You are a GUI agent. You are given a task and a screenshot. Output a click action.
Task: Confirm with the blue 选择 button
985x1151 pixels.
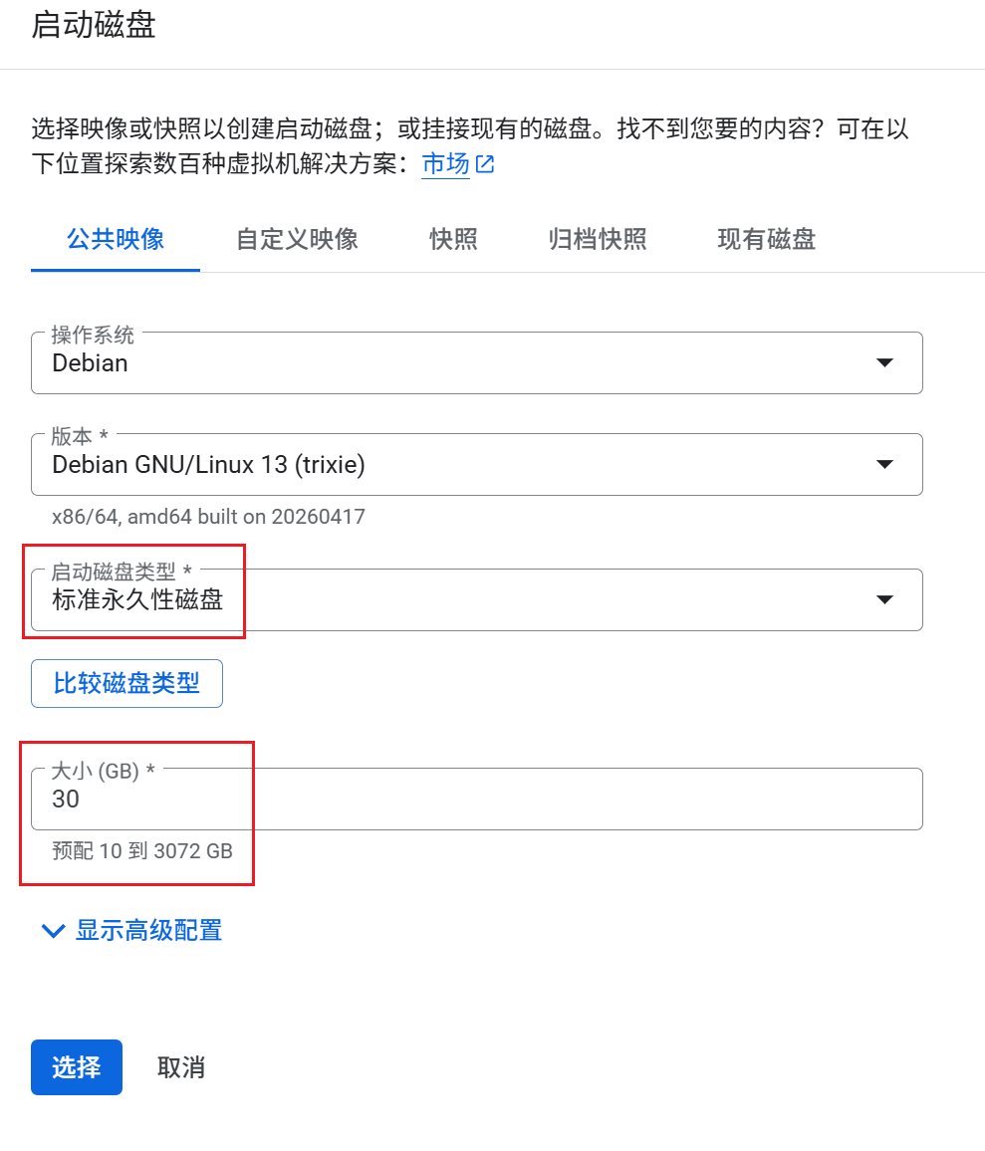[x=77, y=1067]
